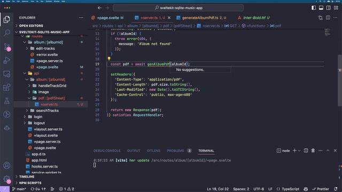The image size is (342, 192).
Task: Split the editor right
Action: tap(328, 18)
